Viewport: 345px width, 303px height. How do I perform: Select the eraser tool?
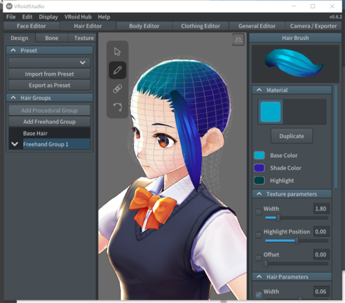tap(117, 89)
